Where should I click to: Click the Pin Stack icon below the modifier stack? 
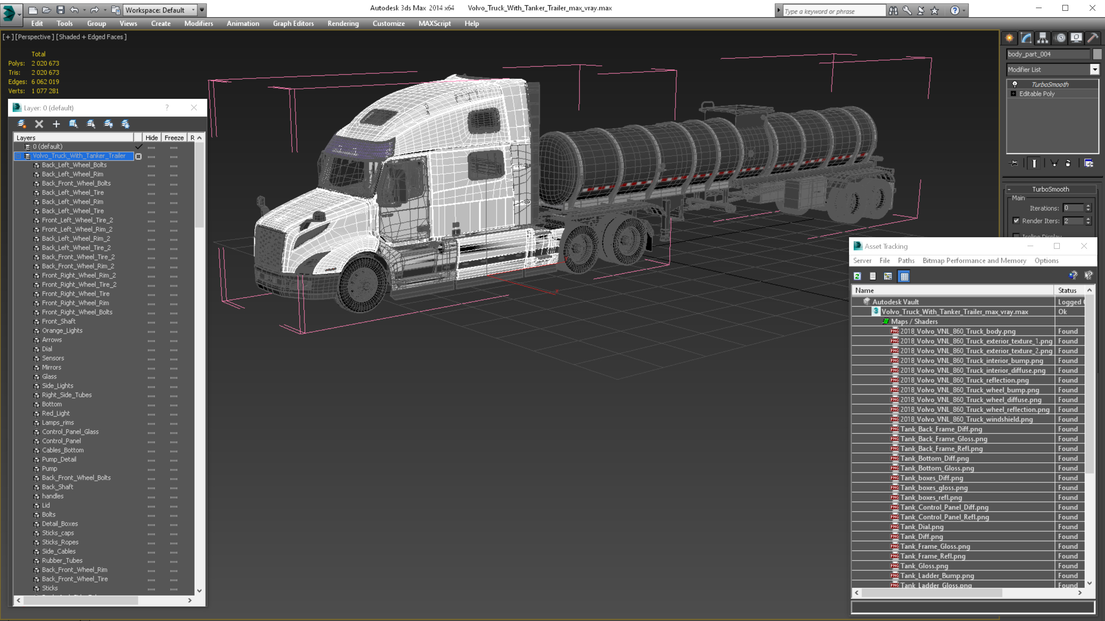(1014, 163)
